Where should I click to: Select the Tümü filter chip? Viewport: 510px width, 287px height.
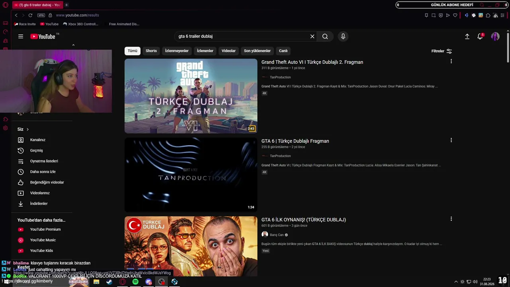click(132, 51)
